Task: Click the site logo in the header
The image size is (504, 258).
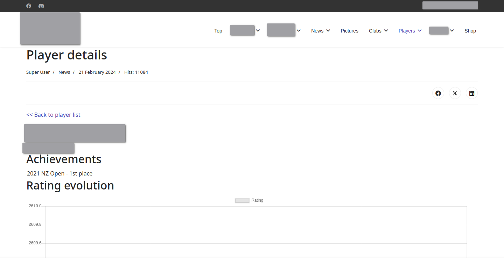Action: coord(50,29)
